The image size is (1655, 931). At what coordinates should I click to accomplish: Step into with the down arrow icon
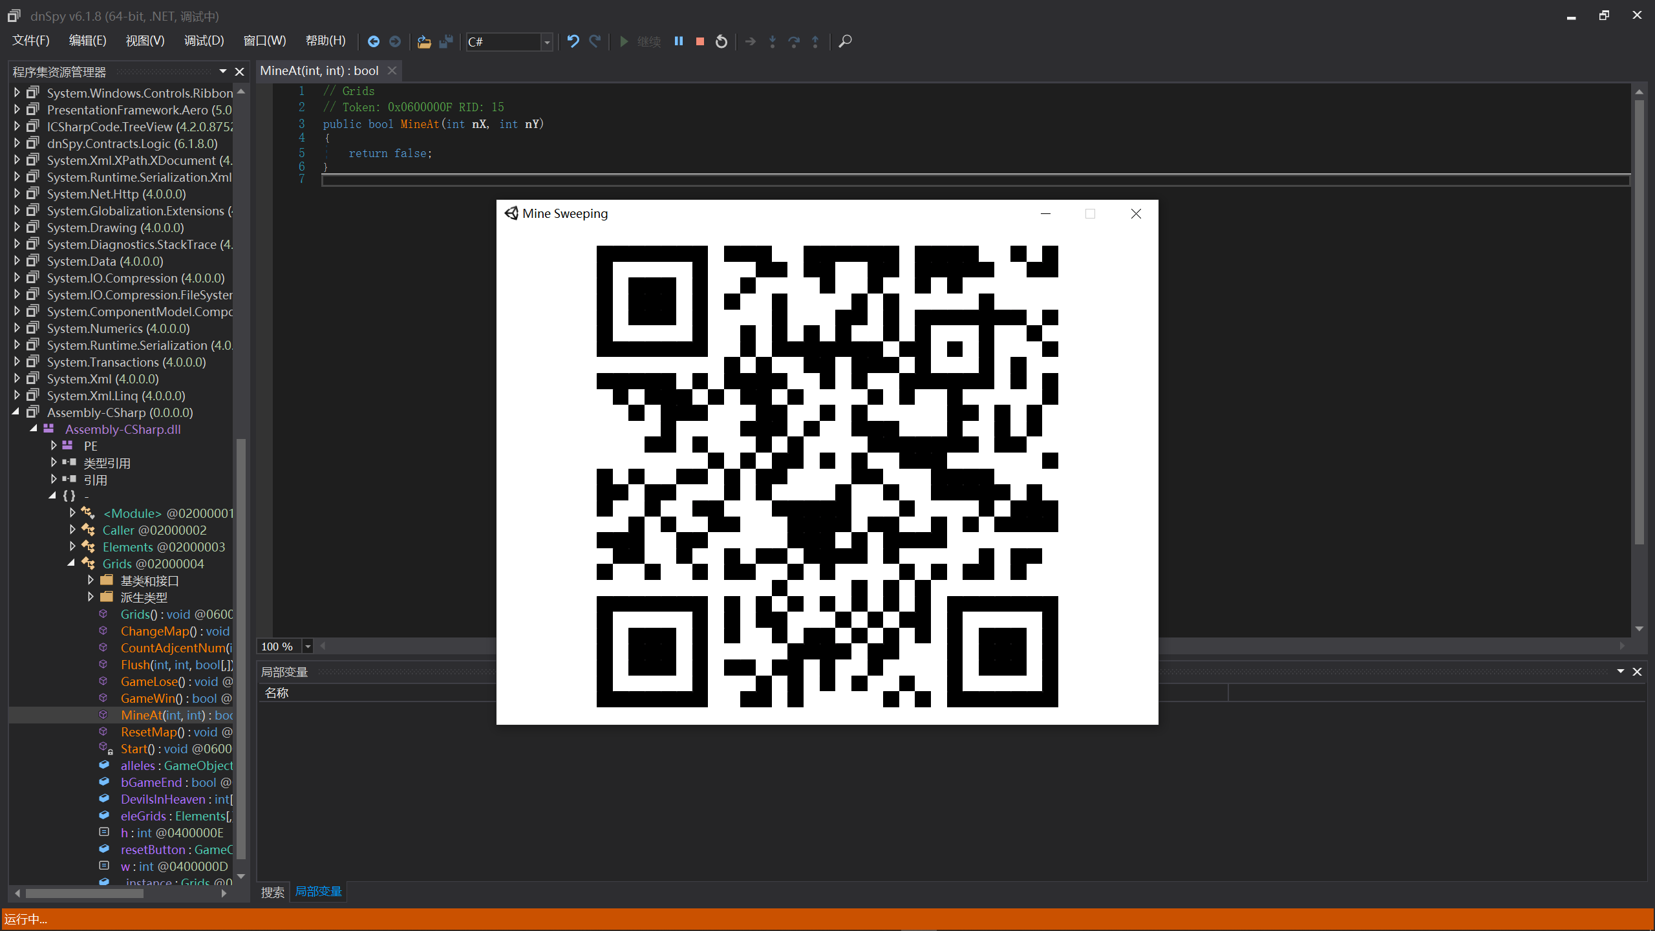[773, 41]
